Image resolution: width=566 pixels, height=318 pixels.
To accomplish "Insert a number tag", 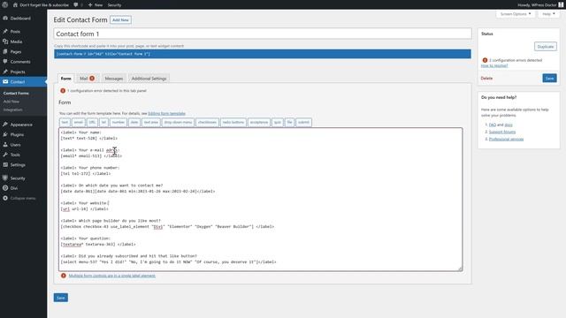I will [118, 123].
